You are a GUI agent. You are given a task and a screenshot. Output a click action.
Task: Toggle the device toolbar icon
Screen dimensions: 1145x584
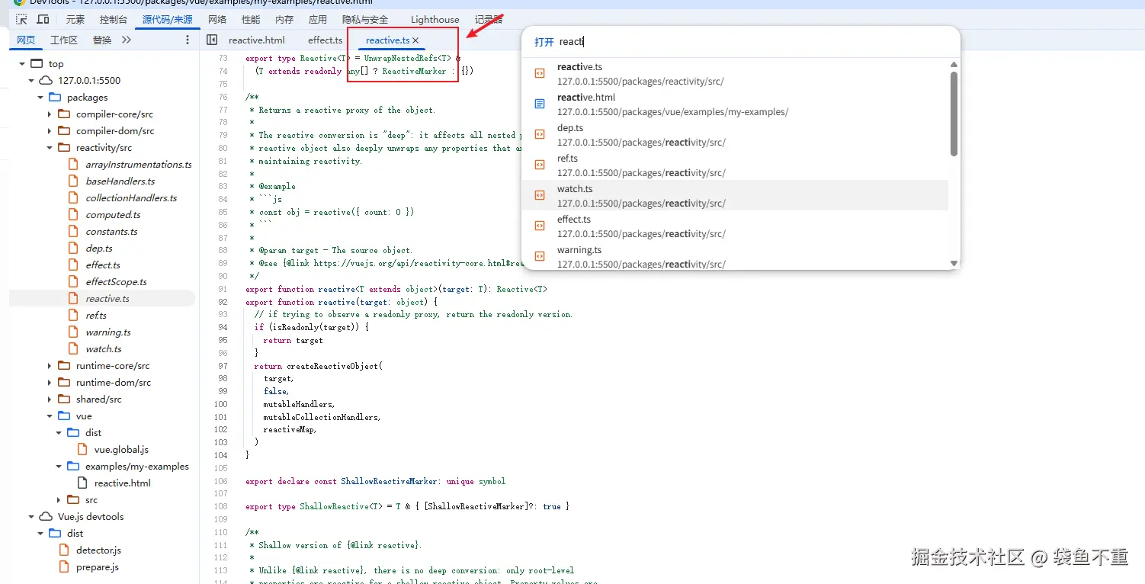pos(43,19)
